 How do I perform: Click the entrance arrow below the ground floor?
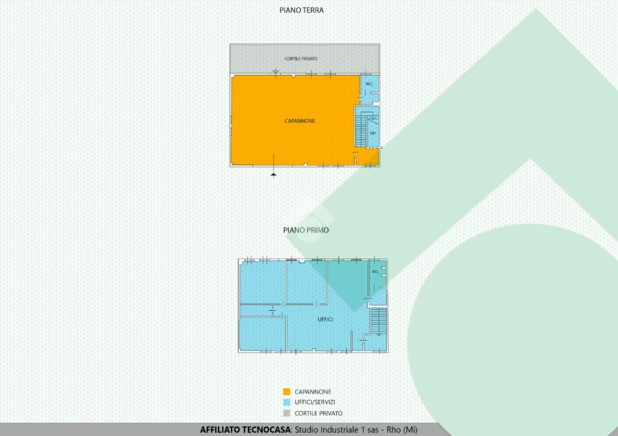pyautogui.click(x=273, y=173)
